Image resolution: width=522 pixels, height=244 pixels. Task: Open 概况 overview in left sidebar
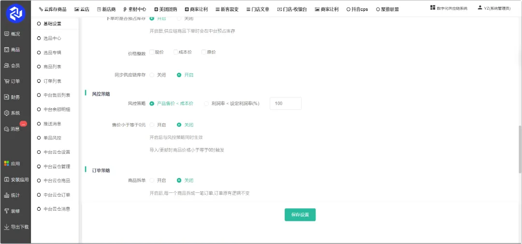click(12, 34)
